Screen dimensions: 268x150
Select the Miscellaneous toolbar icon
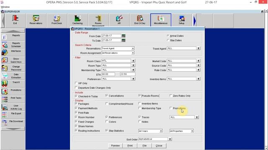pyautogui.click(x=161, y=20)
